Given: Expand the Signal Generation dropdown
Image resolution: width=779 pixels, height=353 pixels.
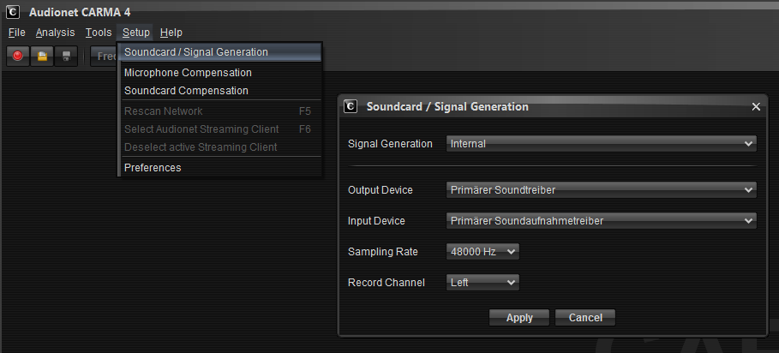Looking at the screenshot, I should 601,144.
